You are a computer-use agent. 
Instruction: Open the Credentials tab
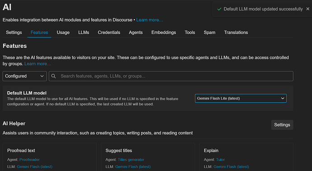[109, 33]
